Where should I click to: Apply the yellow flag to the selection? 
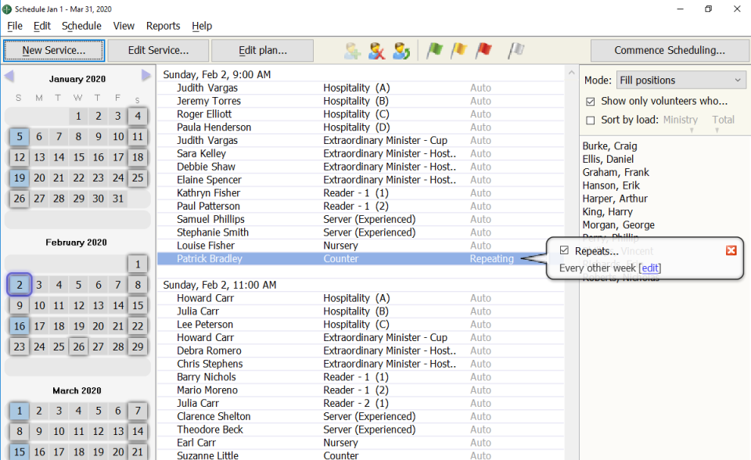pos(458,50)
